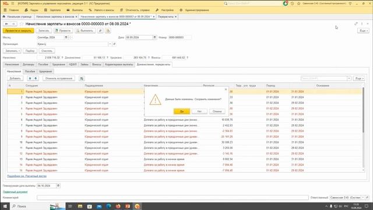Open the Главное menu section
The width and height of the screenshot is (373, 210).
[12, 10]
